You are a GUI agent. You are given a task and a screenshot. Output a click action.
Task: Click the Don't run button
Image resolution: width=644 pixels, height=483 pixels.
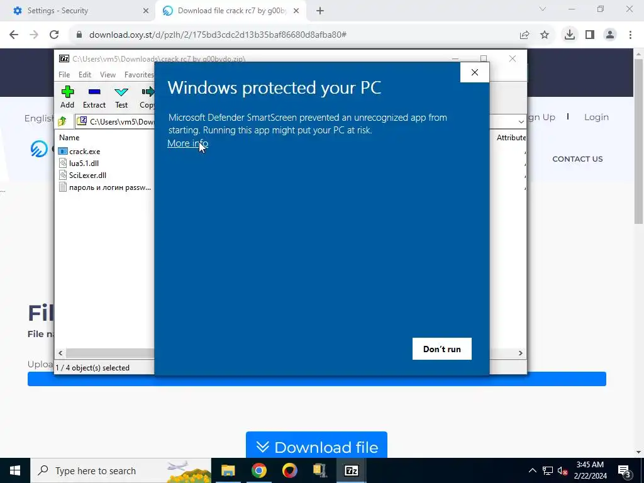click(442, 348)
